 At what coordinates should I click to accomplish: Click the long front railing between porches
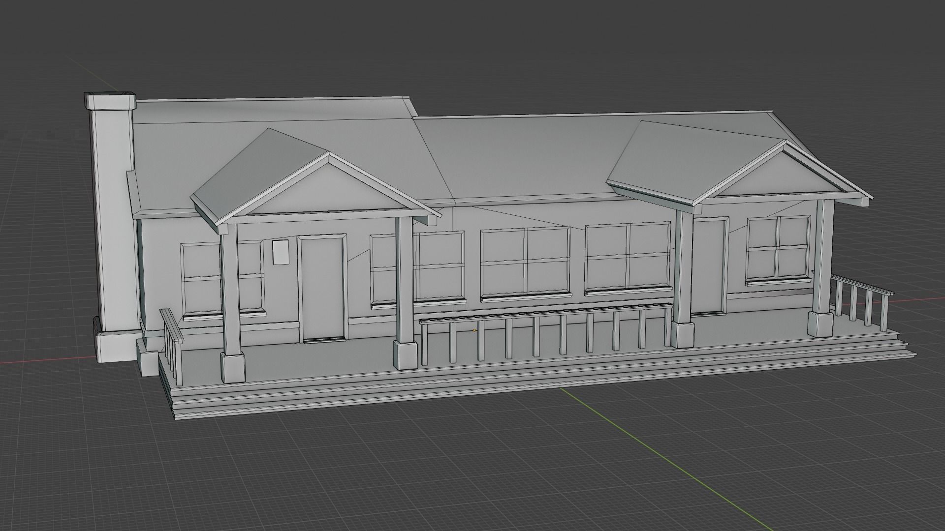545,333
